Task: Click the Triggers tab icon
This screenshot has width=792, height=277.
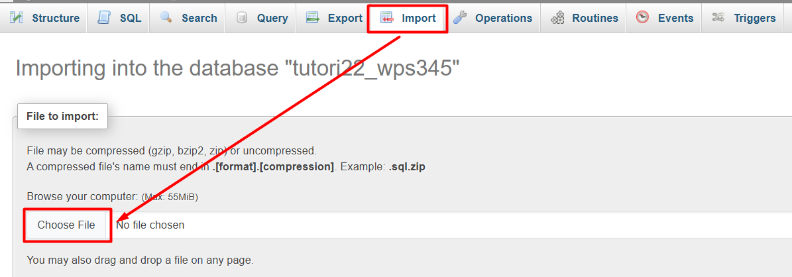Action: (x=718, y=18)
